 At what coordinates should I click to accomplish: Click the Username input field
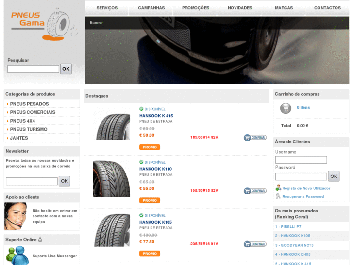click(x=301, y=160)
